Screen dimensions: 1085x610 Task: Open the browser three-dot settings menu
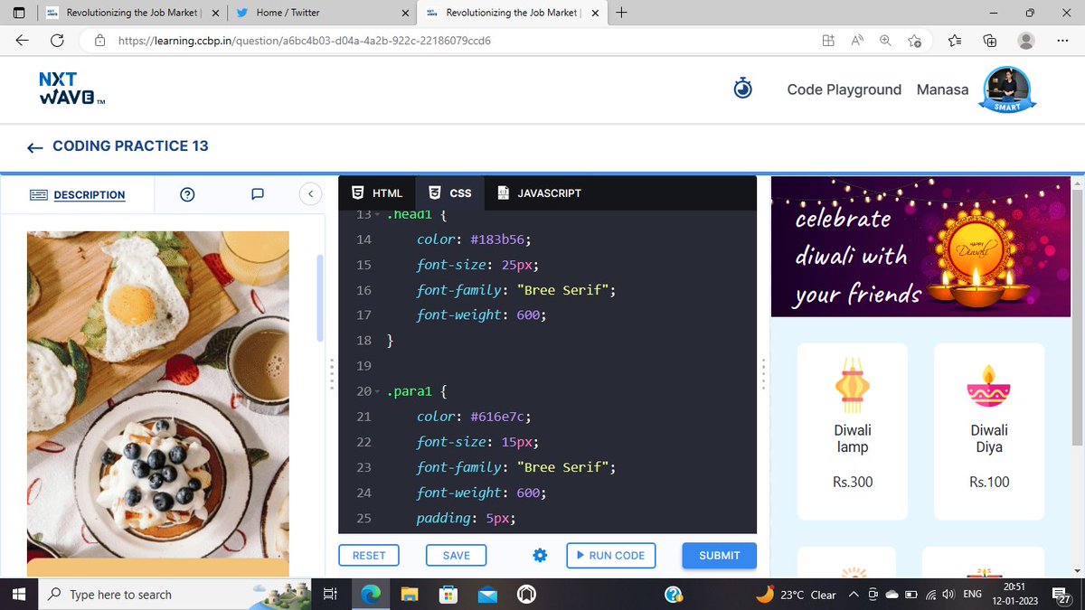(x=1062, y=41)
